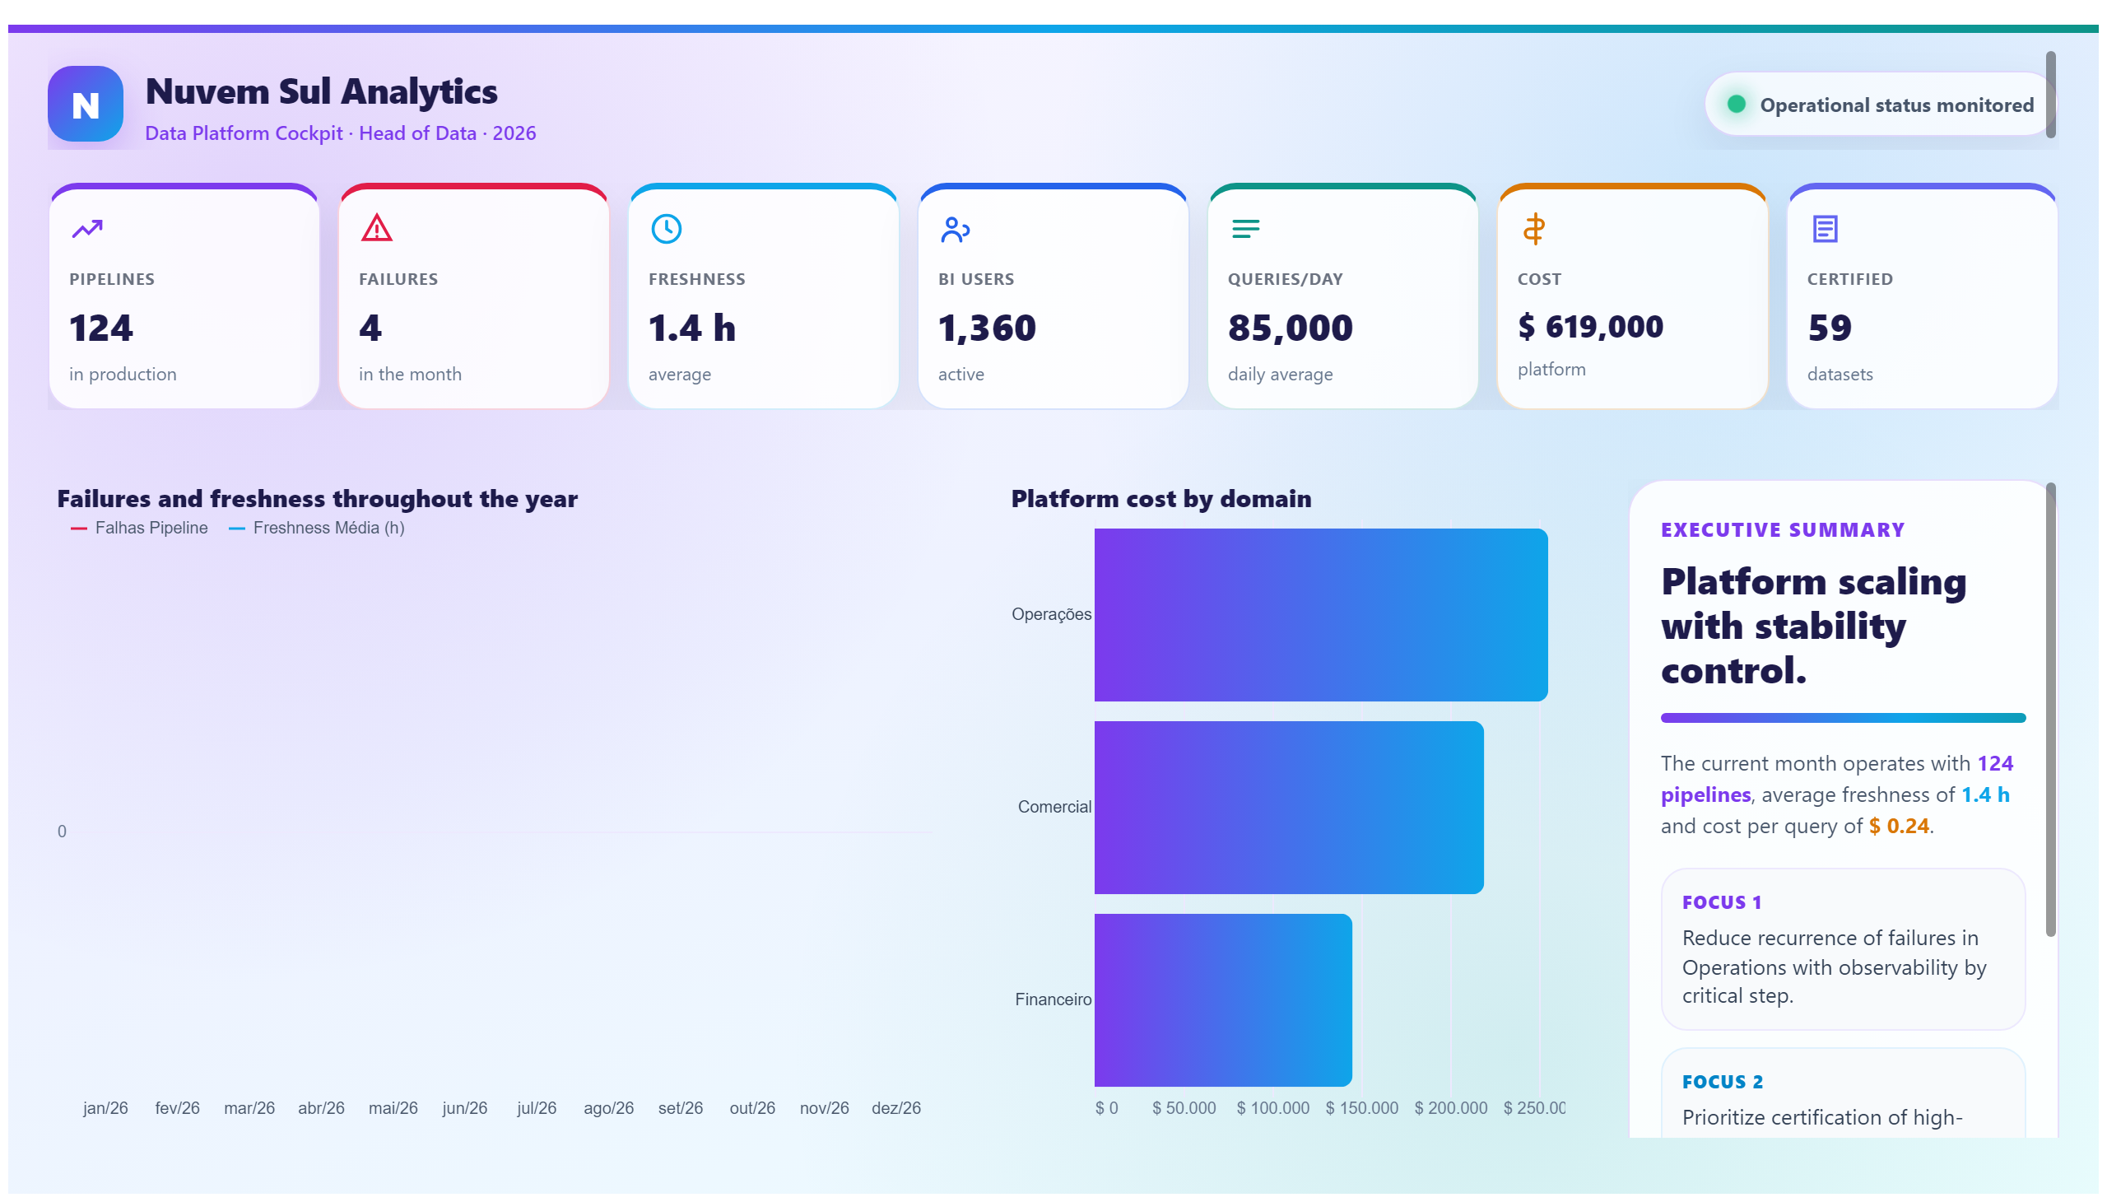Click the certified datasets document icon

point(1824,229)
